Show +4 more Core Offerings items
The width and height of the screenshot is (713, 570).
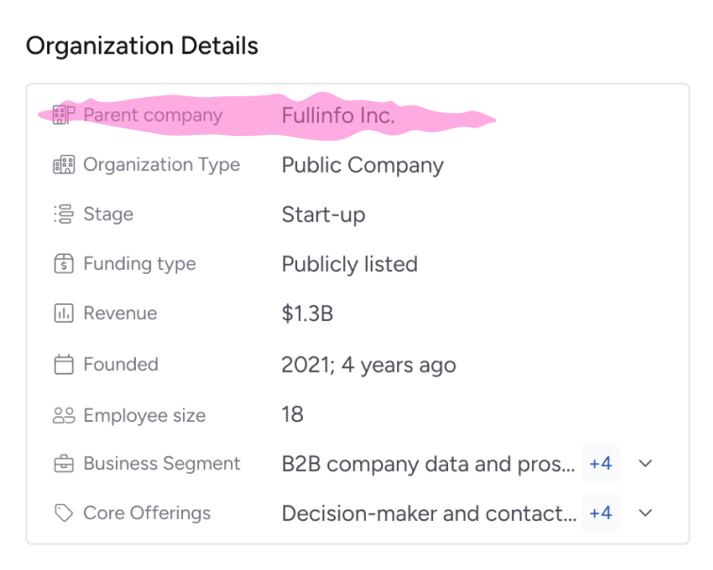click(601, 513)
